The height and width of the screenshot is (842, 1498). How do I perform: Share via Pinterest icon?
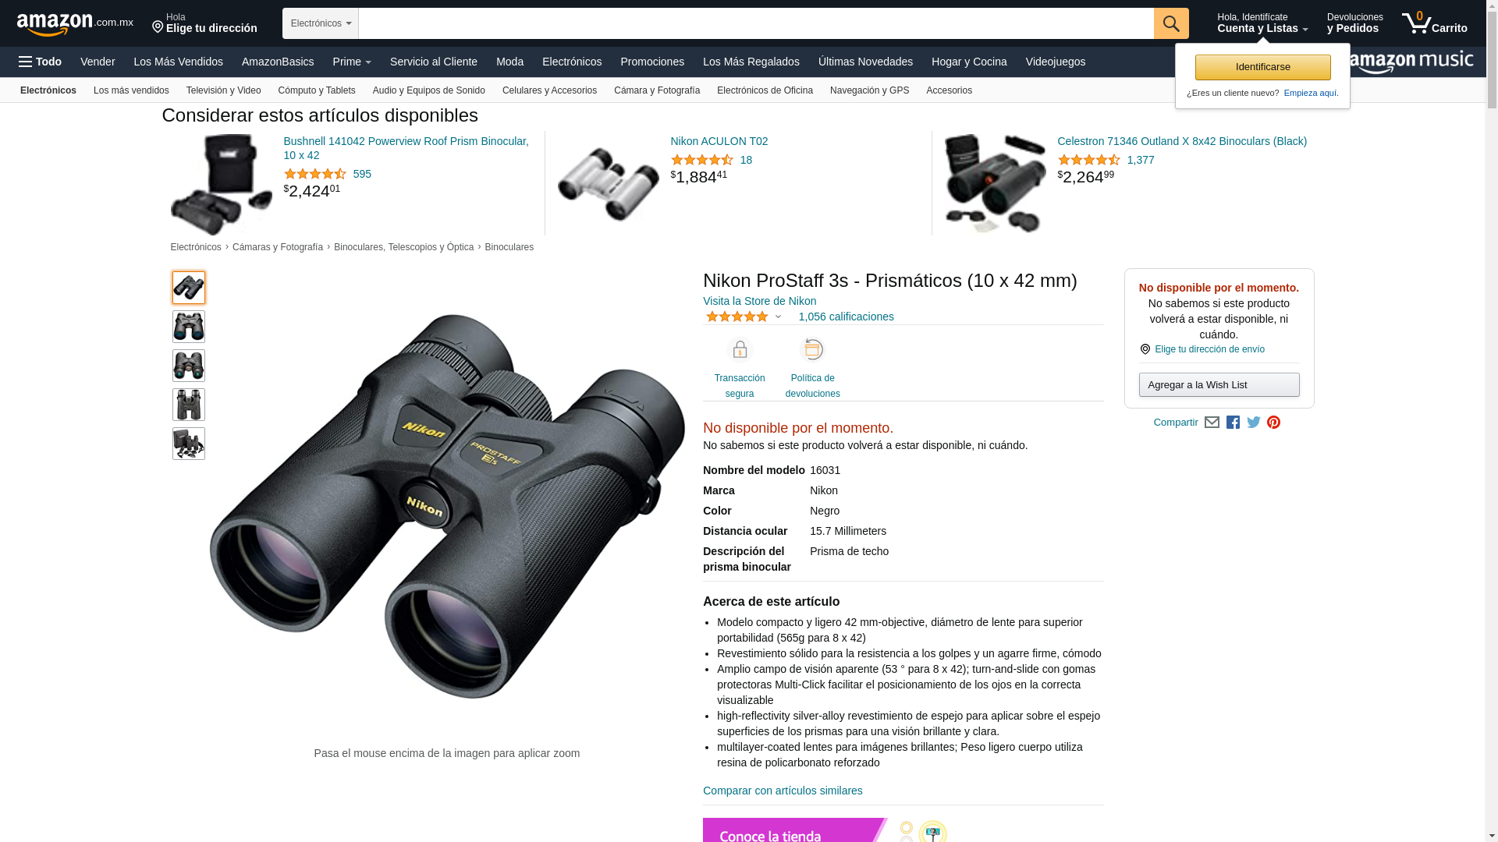tap(1274, 423)
